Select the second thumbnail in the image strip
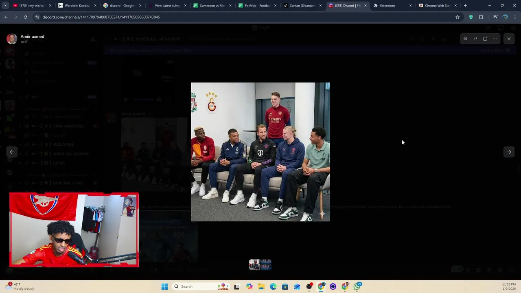Viewport: 521px width, 293px height. (x=266, y=265)
